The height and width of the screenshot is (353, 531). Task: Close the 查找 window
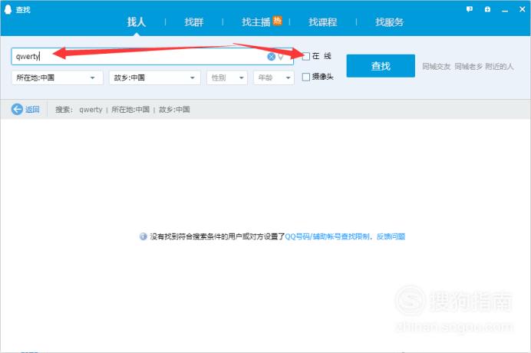(523, 9)
